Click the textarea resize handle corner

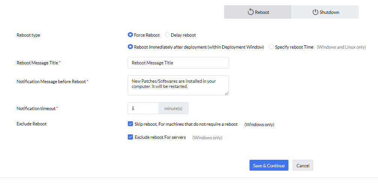tap(227, 93)
